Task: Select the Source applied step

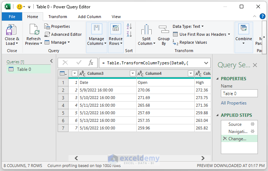Action: [235, 124]
